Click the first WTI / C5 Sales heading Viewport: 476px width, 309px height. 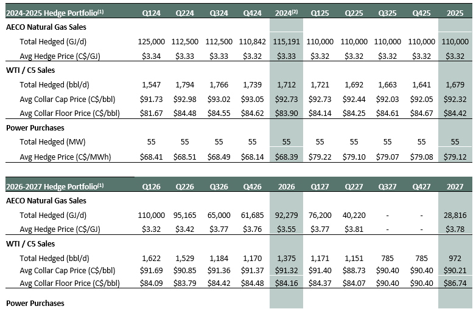click(30, 70)
